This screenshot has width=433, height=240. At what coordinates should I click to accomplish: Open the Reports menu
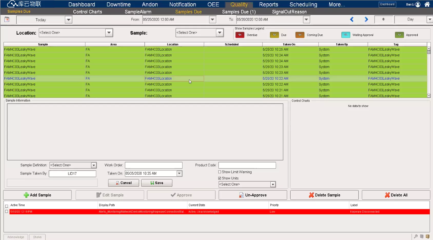coord(269,4)
